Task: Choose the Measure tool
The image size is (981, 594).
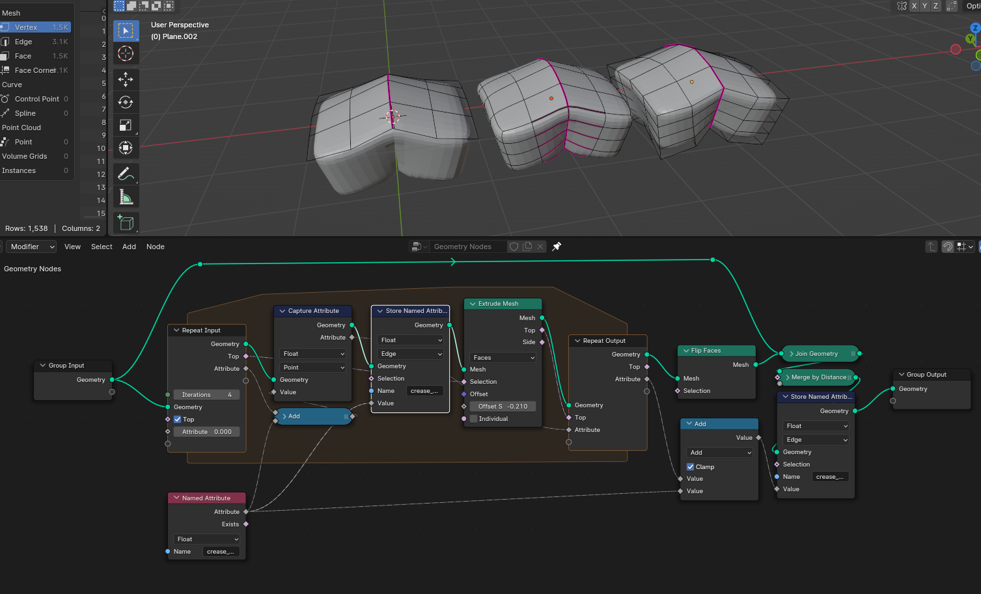Action: click(126, 196)
